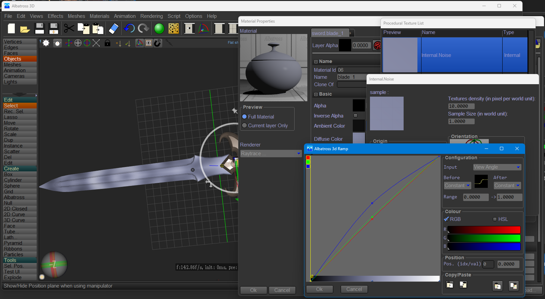
Task: Open the Raytrace renderer dropdown
Action: (271, 154)
